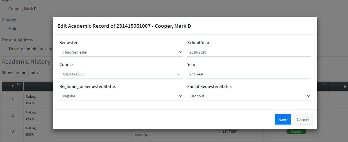Click the green Regular status badge
The height and width of the screenshot is (142, 348).
pos(296,131)
